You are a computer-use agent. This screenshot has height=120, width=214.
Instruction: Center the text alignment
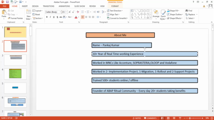coord(86,17)
